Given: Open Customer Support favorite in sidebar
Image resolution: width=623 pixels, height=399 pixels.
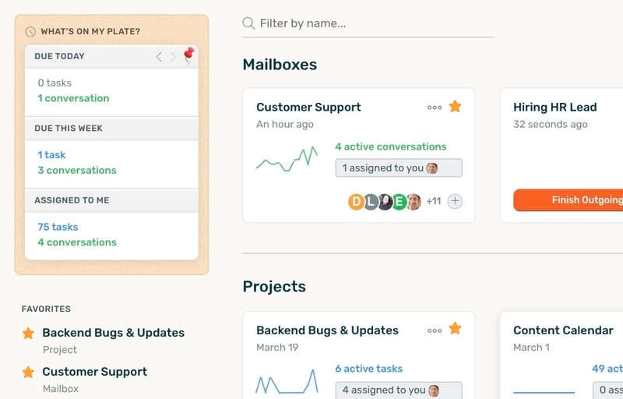Looking at the screenshot, I should (x=95, y=372).
